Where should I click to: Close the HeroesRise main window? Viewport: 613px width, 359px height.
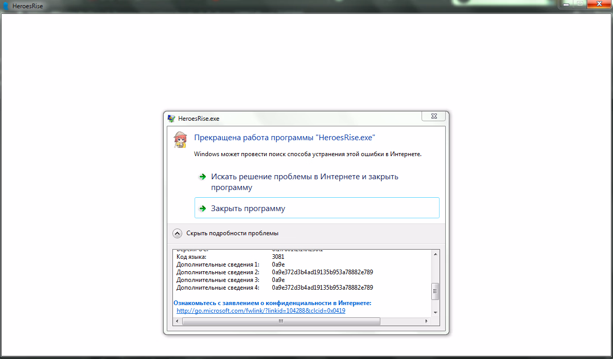point(599,4)
